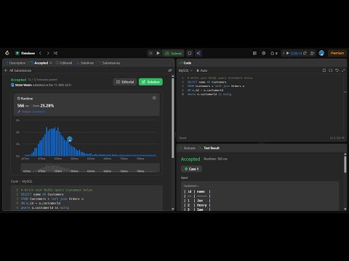
Task: Toggle the Auto lock setting
Action: pyautogui.click(x=201, y=70)
